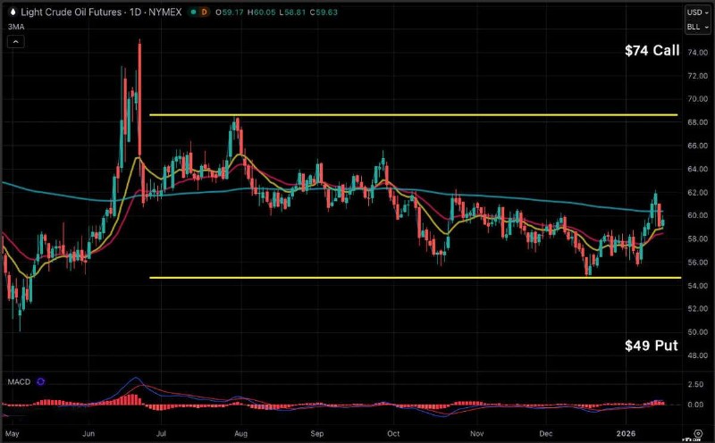Click the May label on time axis

[x=13, y=433]
